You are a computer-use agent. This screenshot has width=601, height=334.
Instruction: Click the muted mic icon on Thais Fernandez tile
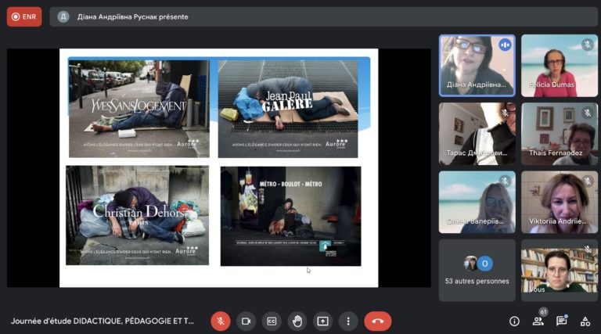click(587, 113)
